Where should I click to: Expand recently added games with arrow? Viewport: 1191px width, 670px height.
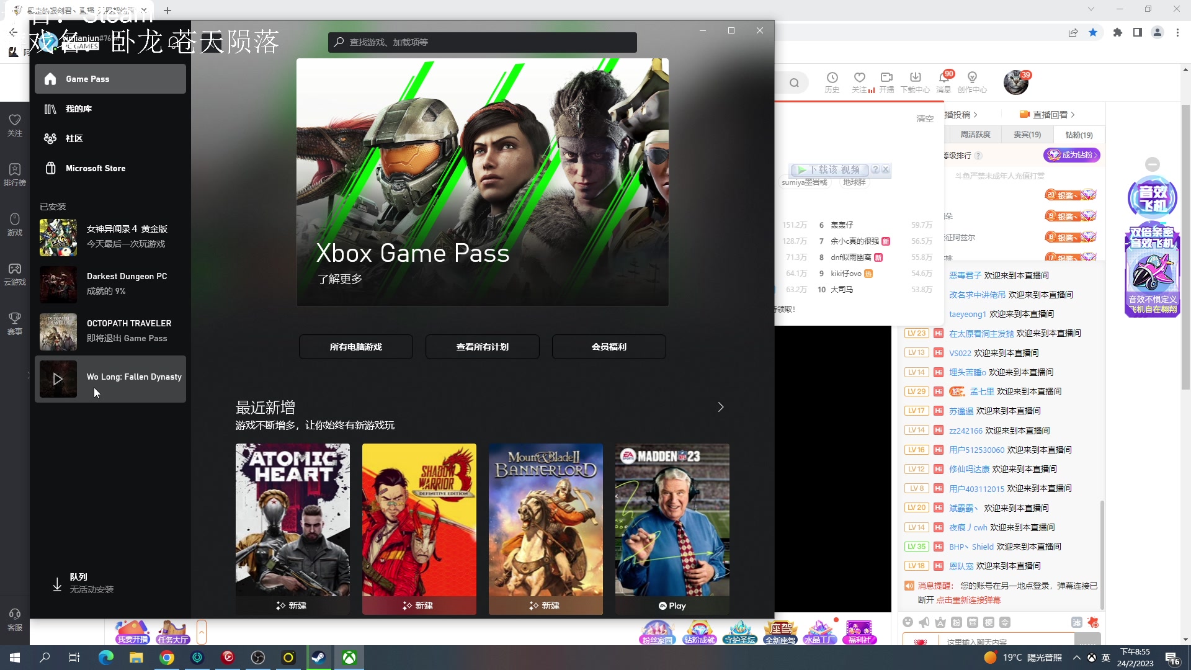click(720, 408)
